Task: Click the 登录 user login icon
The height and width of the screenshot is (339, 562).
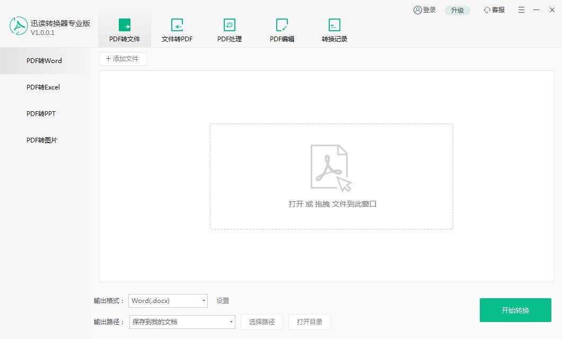Action: pos(417,10)
